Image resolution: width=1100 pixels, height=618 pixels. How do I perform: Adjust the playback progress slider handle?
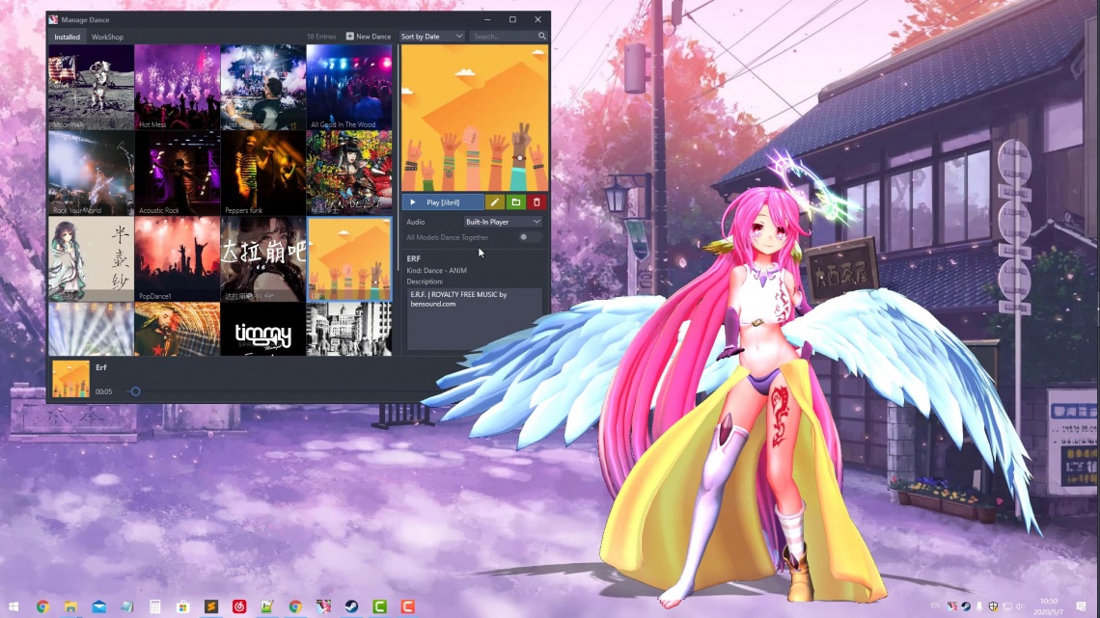pyautogui.click(x=135, y=391)
